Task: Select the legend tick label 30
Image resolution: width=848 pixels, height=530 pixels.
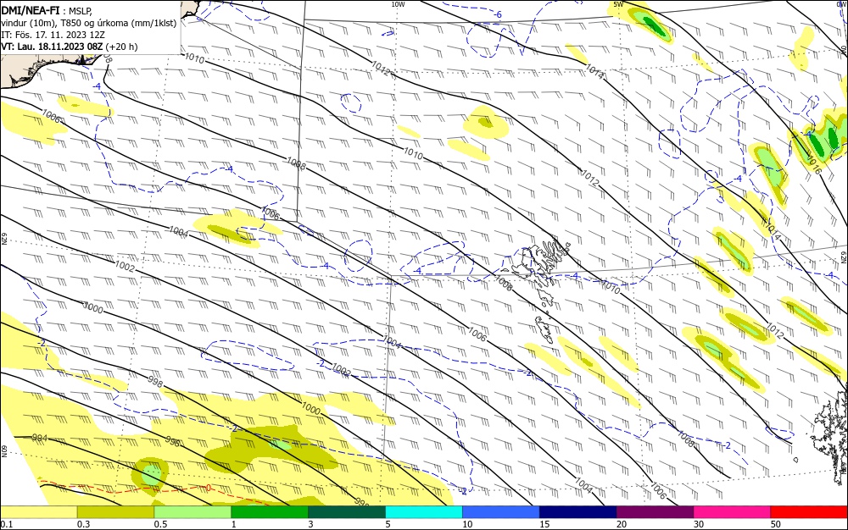Action: 699,524
